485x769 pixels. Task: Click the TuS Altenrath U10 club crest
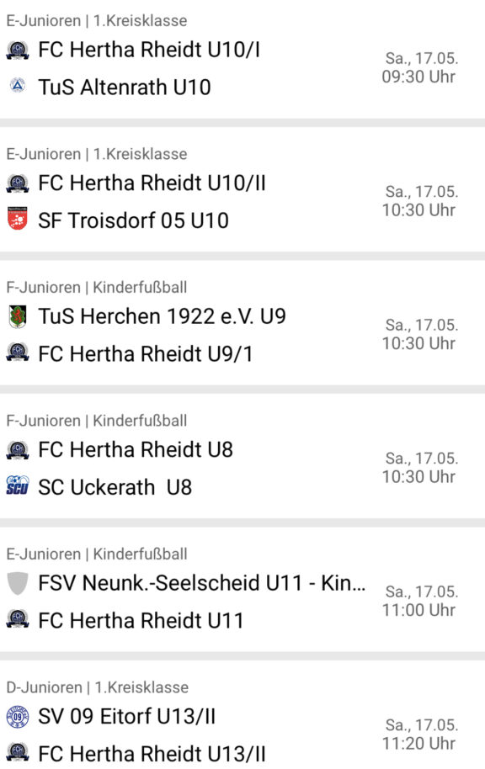[18, 86]
